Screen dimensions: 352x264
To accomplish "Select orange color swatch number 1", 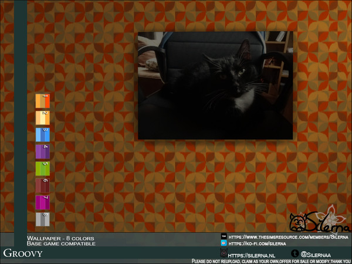I will tap(42, 100).
